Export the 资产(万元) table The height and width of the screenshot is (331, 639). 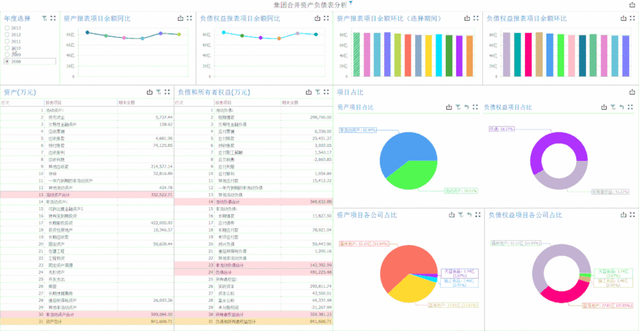point(150,93)
